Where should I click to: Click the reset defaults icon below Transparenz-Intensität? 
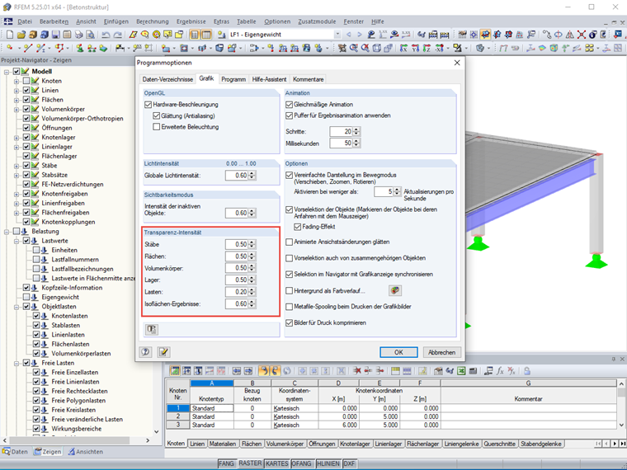point(151,329)
